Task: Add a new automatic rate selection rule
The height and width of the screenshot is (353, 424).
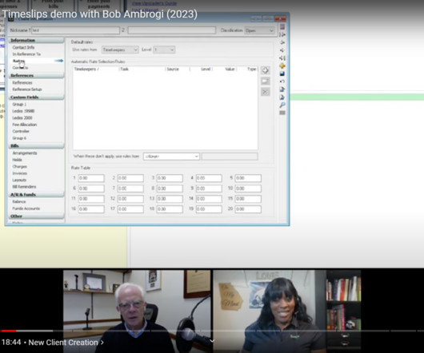Action: tap(266, 70)
